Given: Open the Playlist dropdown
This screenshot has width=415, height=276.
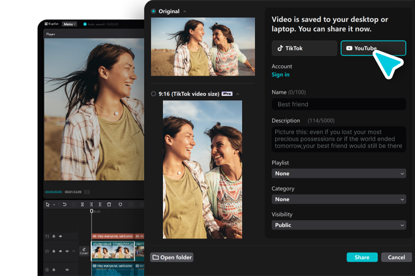Looking at the screenshot, I should (339, 173).
